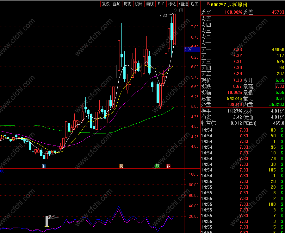Image resolution: width=285 pixels, height=233 pixels.
Task: Toggle the side panel icon above the chart
Action: tap(181, 10)
